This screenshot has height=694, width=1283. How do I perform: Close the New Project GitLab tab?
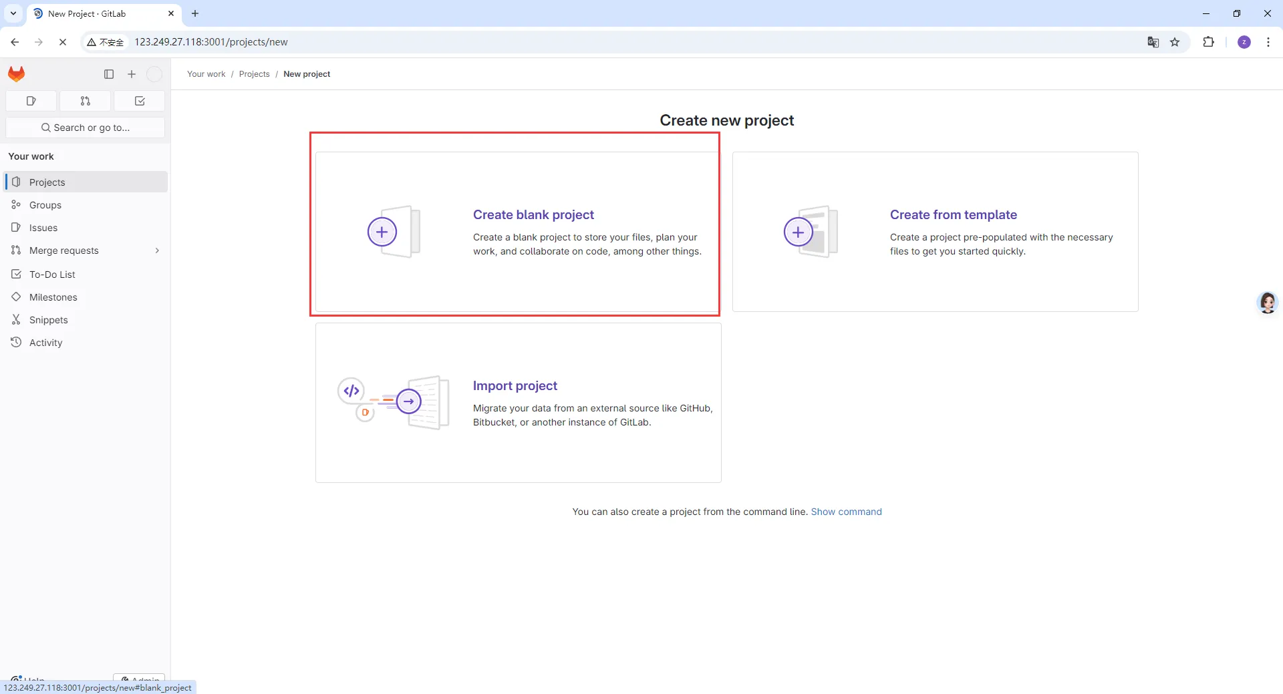point(171,13)
